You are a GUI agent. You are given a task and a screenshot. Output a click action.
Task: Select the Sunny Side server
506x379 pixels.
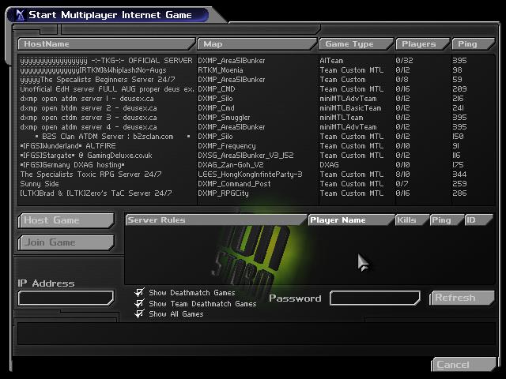click(256, 184)
